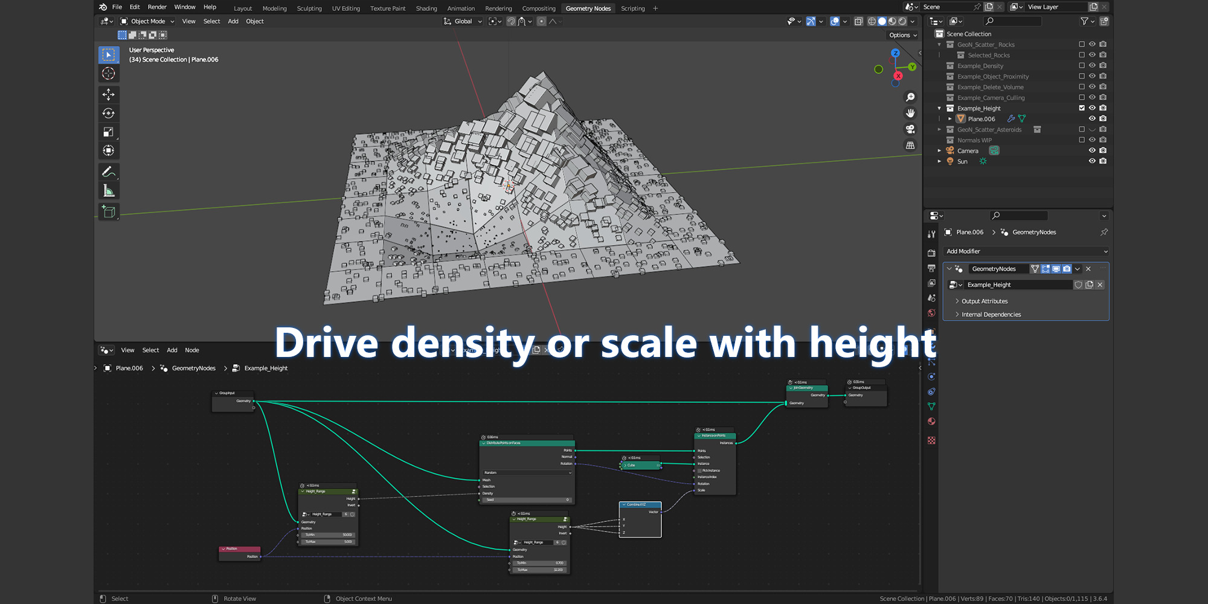This screenshot has width=1208, height=604.
Task: Open the Tool properties tab icon
Action: tap(931, 234)
